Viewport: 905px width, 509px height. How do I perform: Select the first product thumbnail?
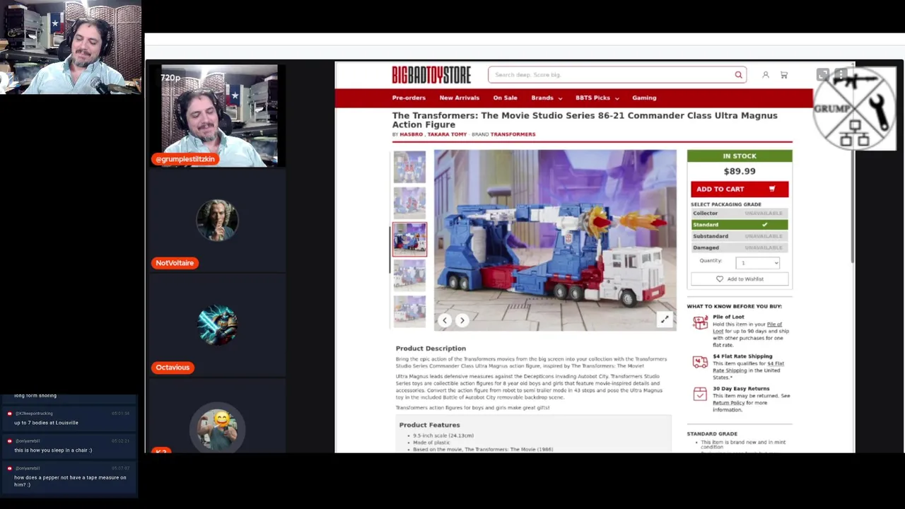click(410, 168)
